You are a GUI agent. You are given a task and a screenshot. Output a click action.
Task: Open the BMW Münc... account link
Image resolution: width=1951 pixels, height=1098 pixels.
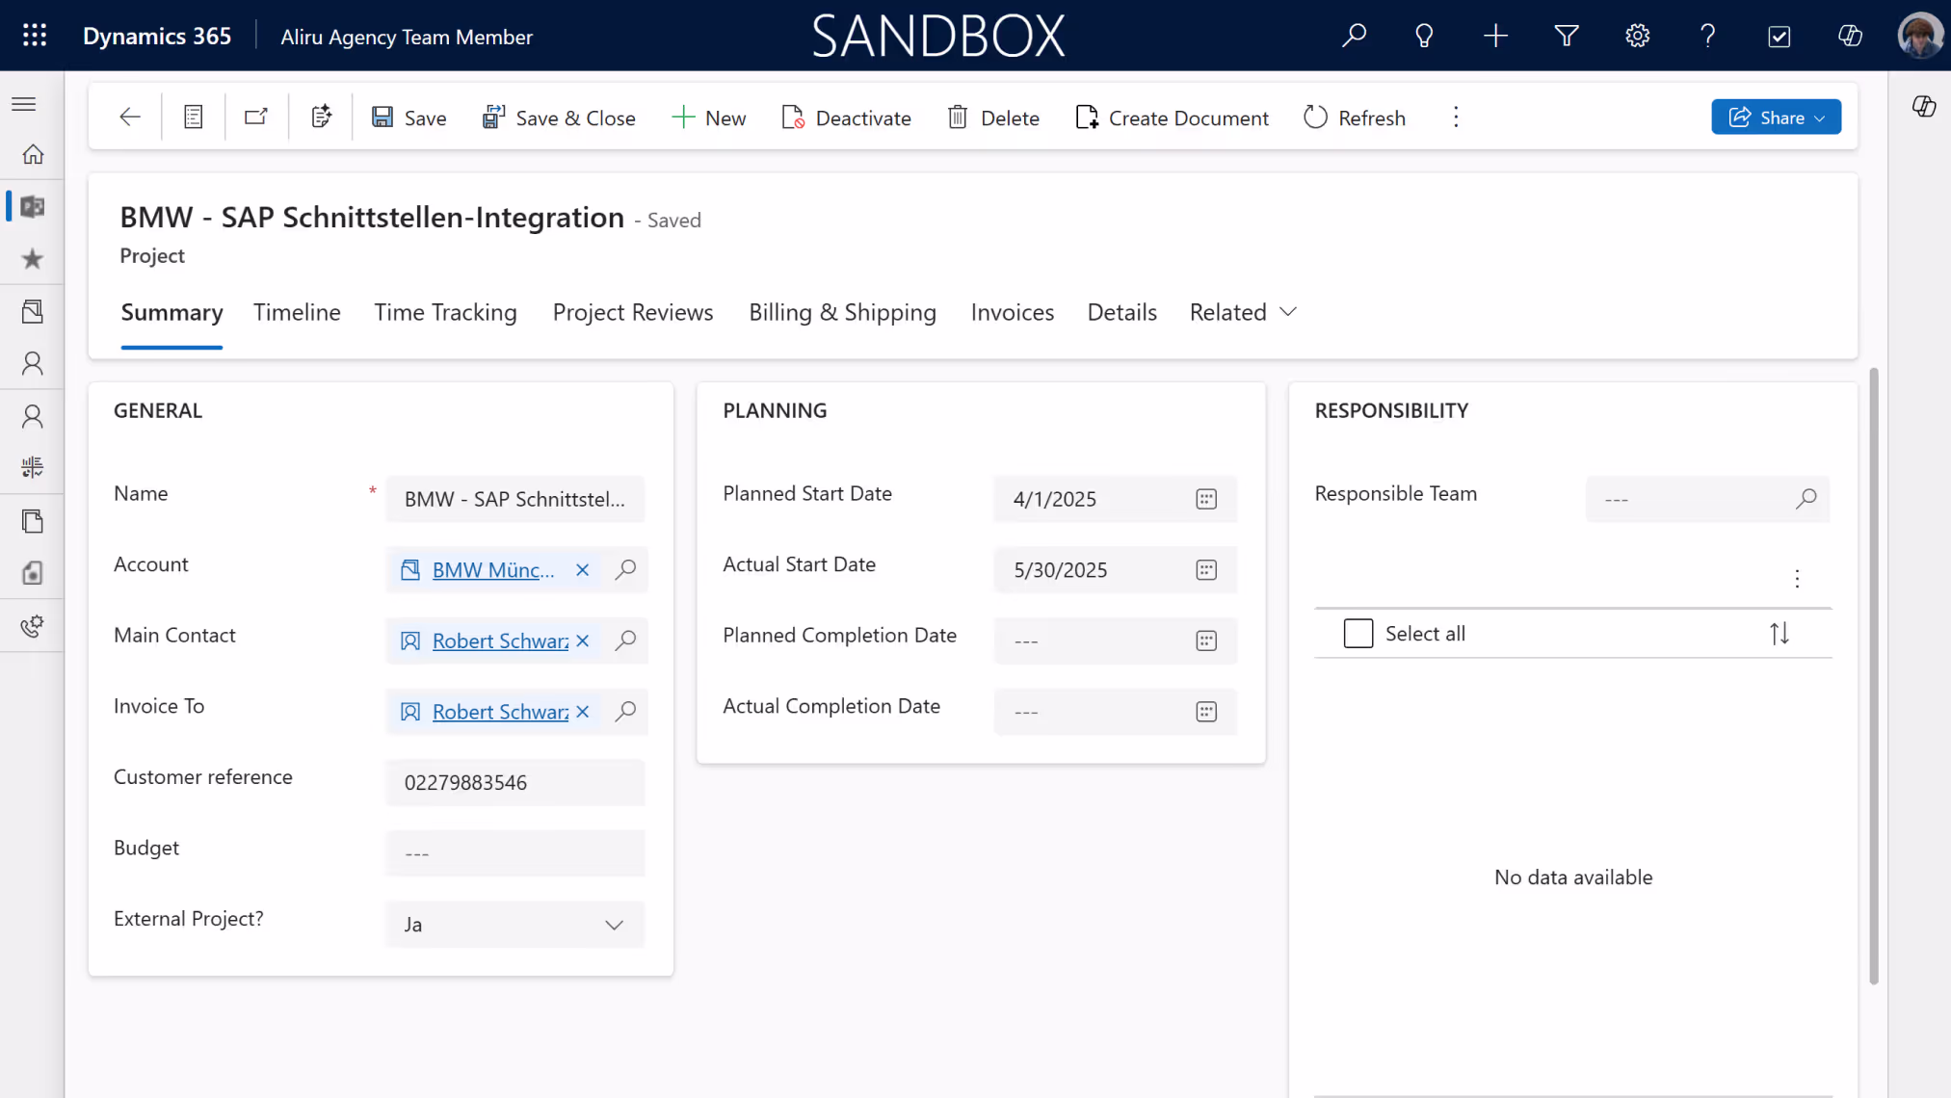pyautogui.click(x=492, y=570)
